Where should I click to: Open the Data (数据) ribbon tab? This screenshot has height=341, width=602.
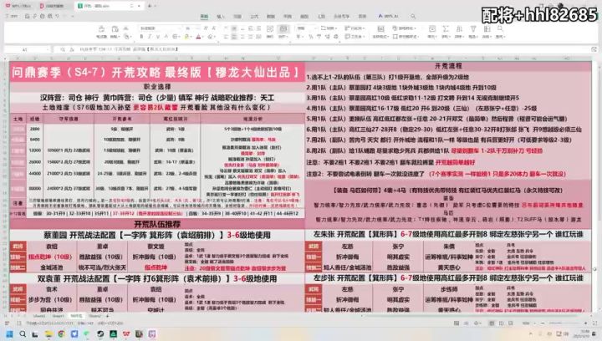[271, 17]
